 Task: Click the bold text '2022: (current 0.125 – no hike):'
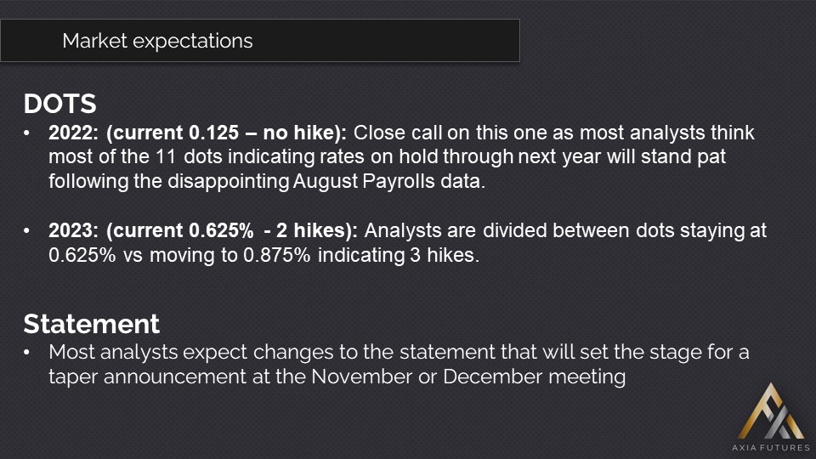[x=198, y=133]
